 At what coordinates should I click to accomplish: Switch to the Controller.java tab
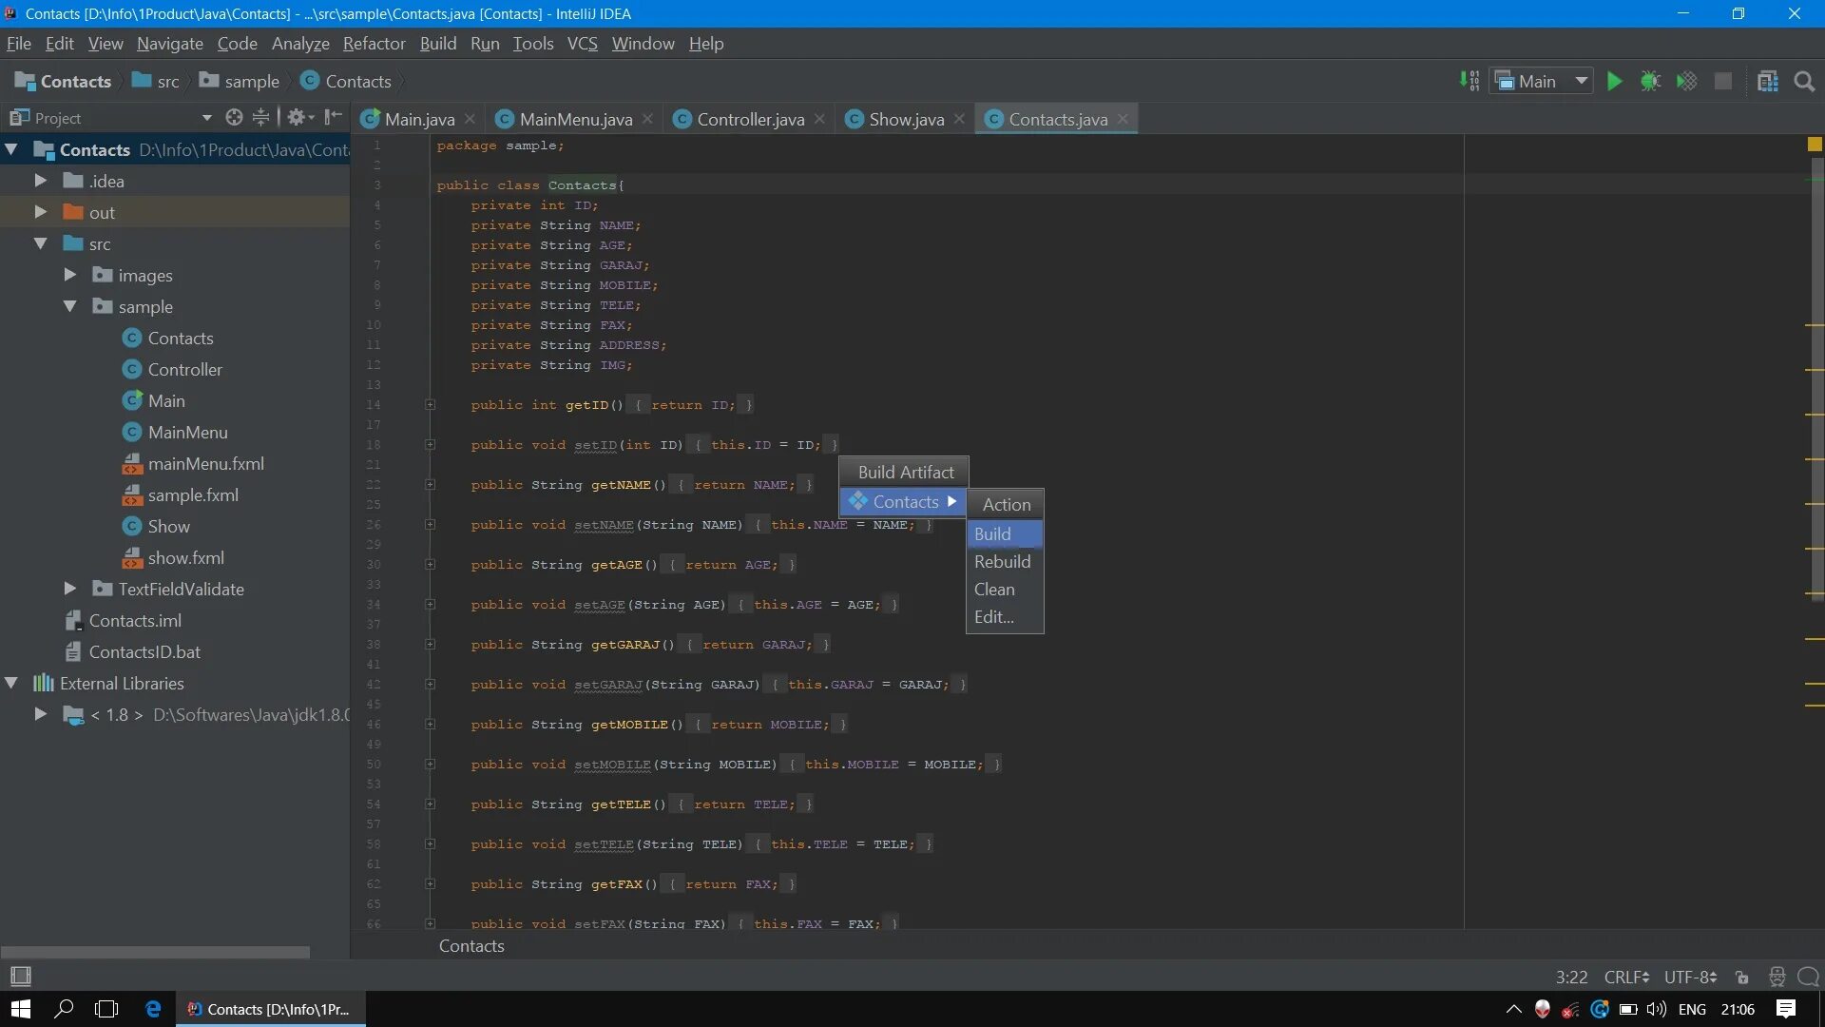click(x=750, y=119)
